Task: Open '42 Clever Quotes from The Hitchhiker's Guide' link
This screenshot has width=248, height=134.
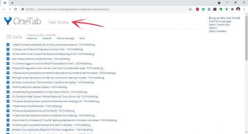Action: [x=53, y=83]
